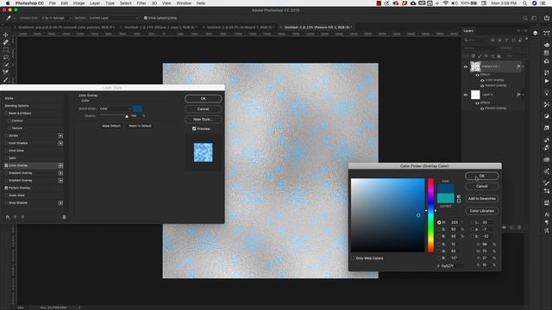The width and height of the screenshot is (552, 310).
Task: Click Cancel in the Color Picker dialog
Action: point(481,186)
